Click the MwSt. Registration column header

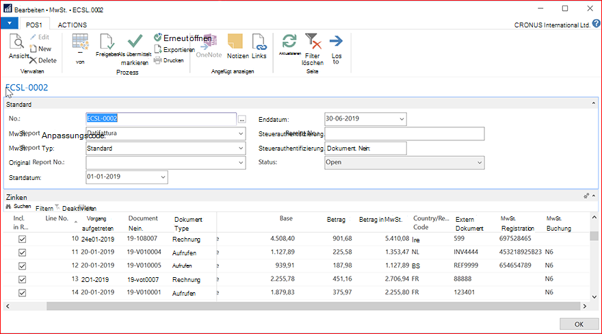point(517,223)
